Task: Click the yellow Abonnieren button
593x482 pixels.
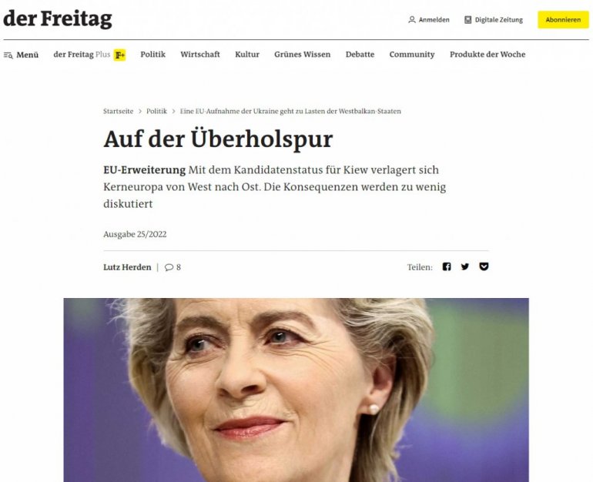Action: click(563, 20)
